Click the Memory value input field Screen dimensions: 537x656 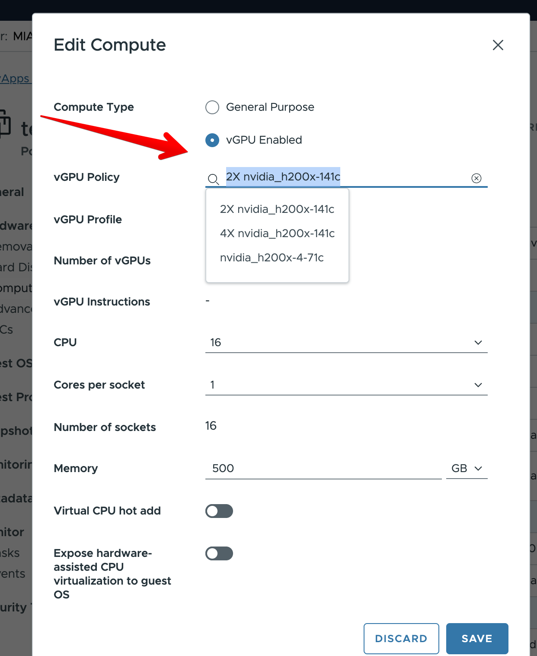click(323, 468)
